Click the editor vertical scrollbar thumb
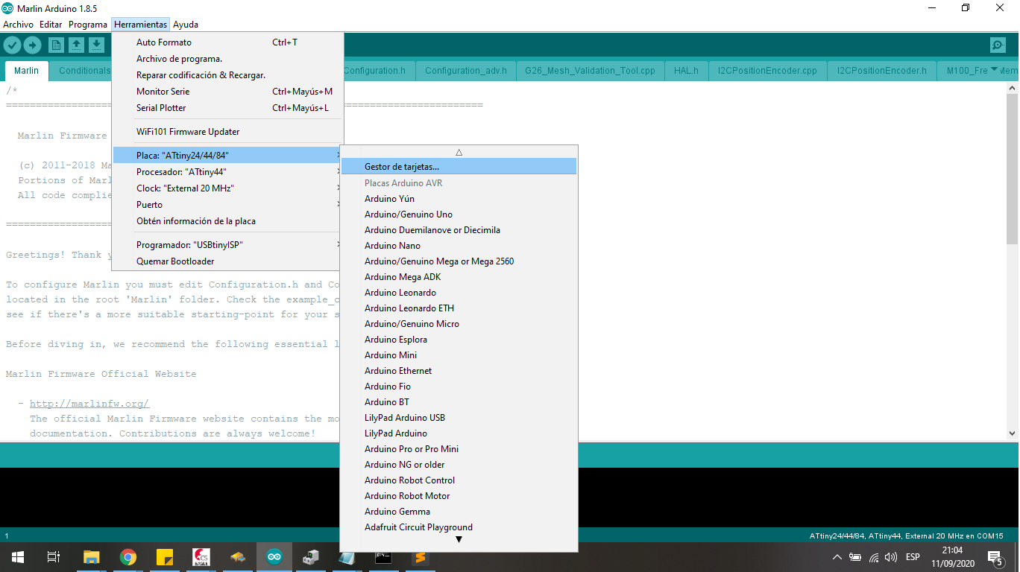1020x572 pixels. tap(1012, 168)
